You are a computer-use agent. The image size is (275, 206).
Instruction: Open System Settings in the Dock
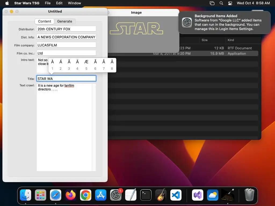(116, 195)
